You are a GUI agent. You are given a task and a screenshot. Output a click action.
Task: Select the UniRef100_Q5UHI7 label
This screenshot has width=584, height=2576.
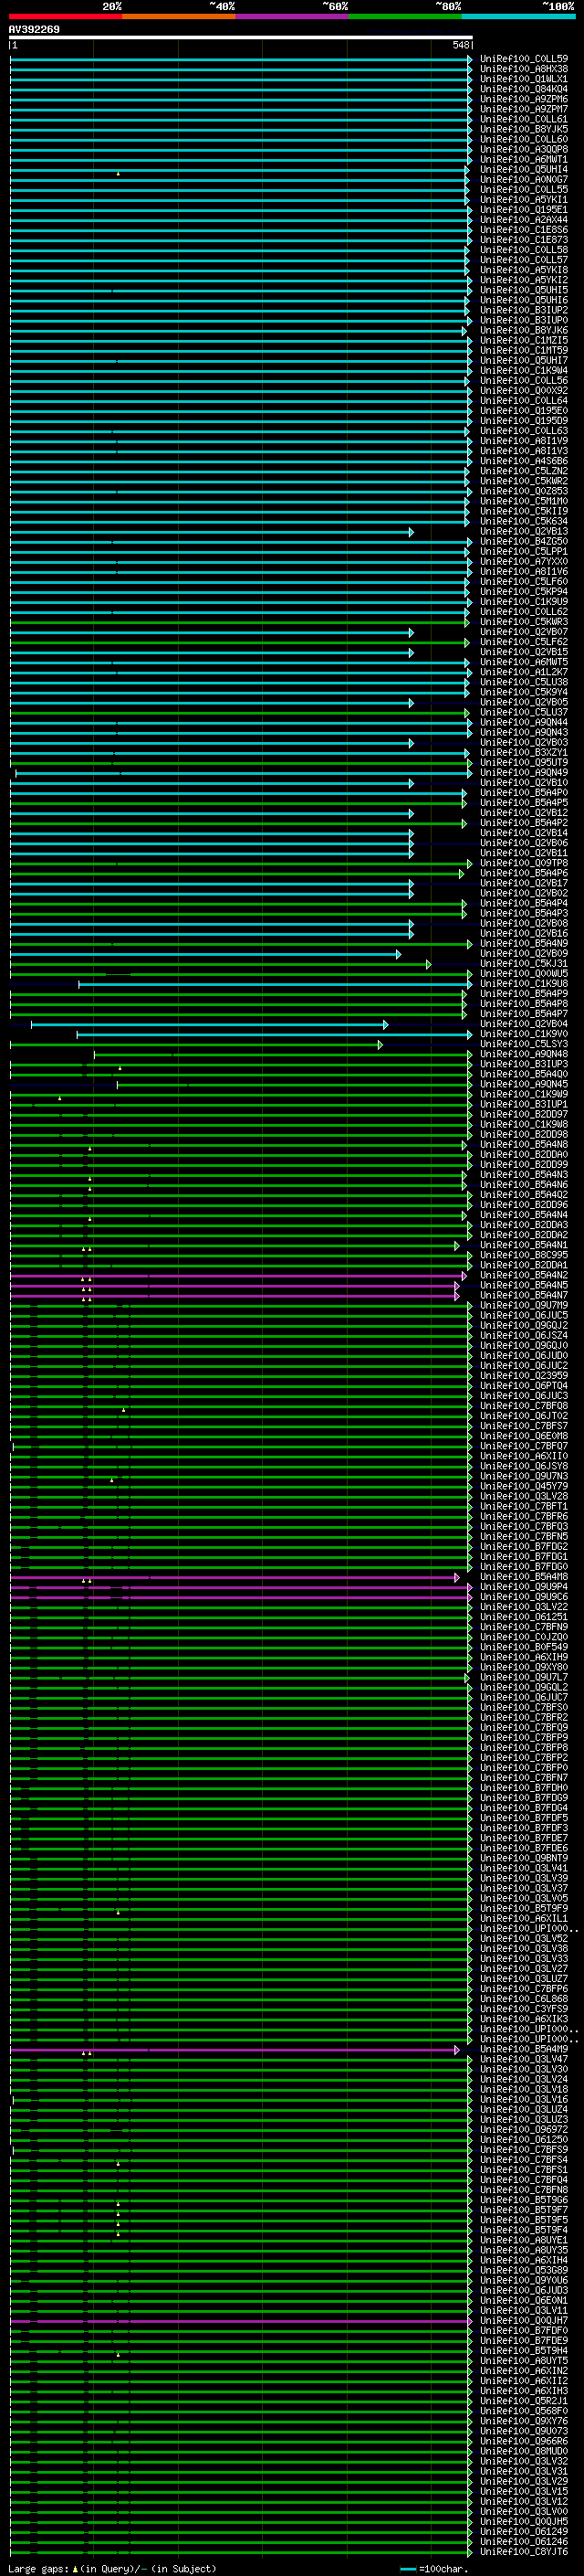coord(524,360)
